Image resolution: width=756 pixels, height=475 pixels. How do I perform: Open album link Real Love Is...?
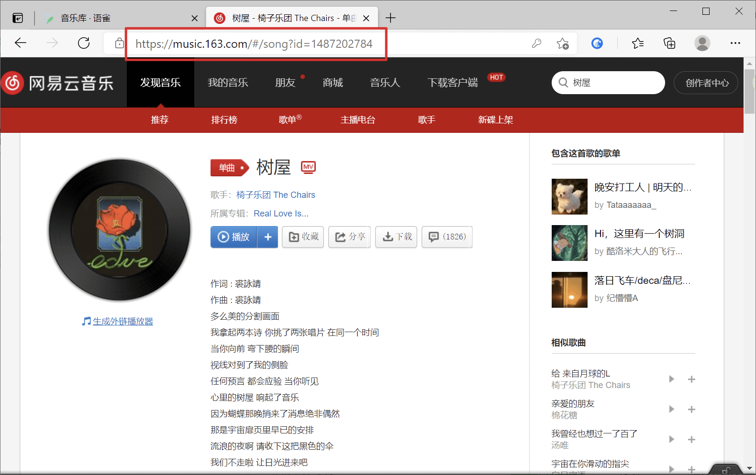tap(281, 214)
